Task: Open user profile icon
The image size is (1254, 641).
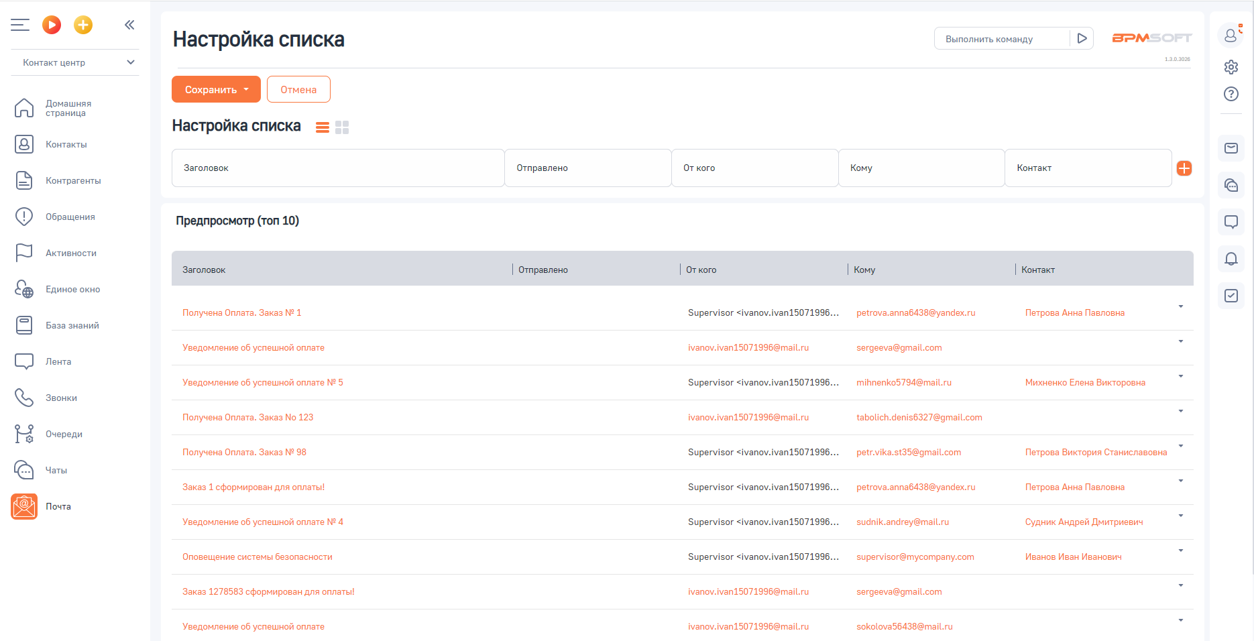Action: coord(1231,35)
